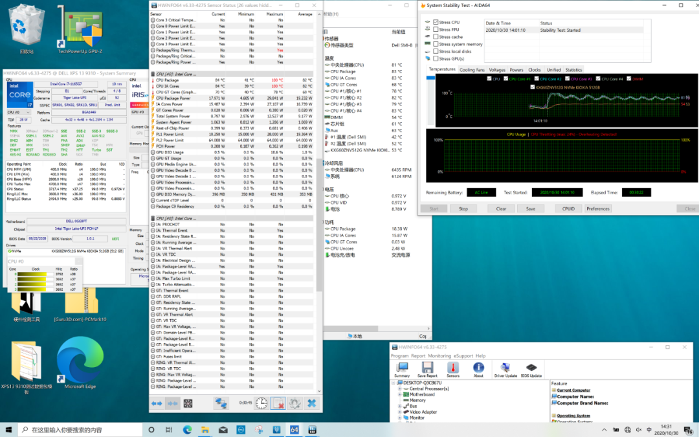The width and height of the screenshot is (699, 437).
Task: Open sensor settings gear icon
Action: click(294, 403)
